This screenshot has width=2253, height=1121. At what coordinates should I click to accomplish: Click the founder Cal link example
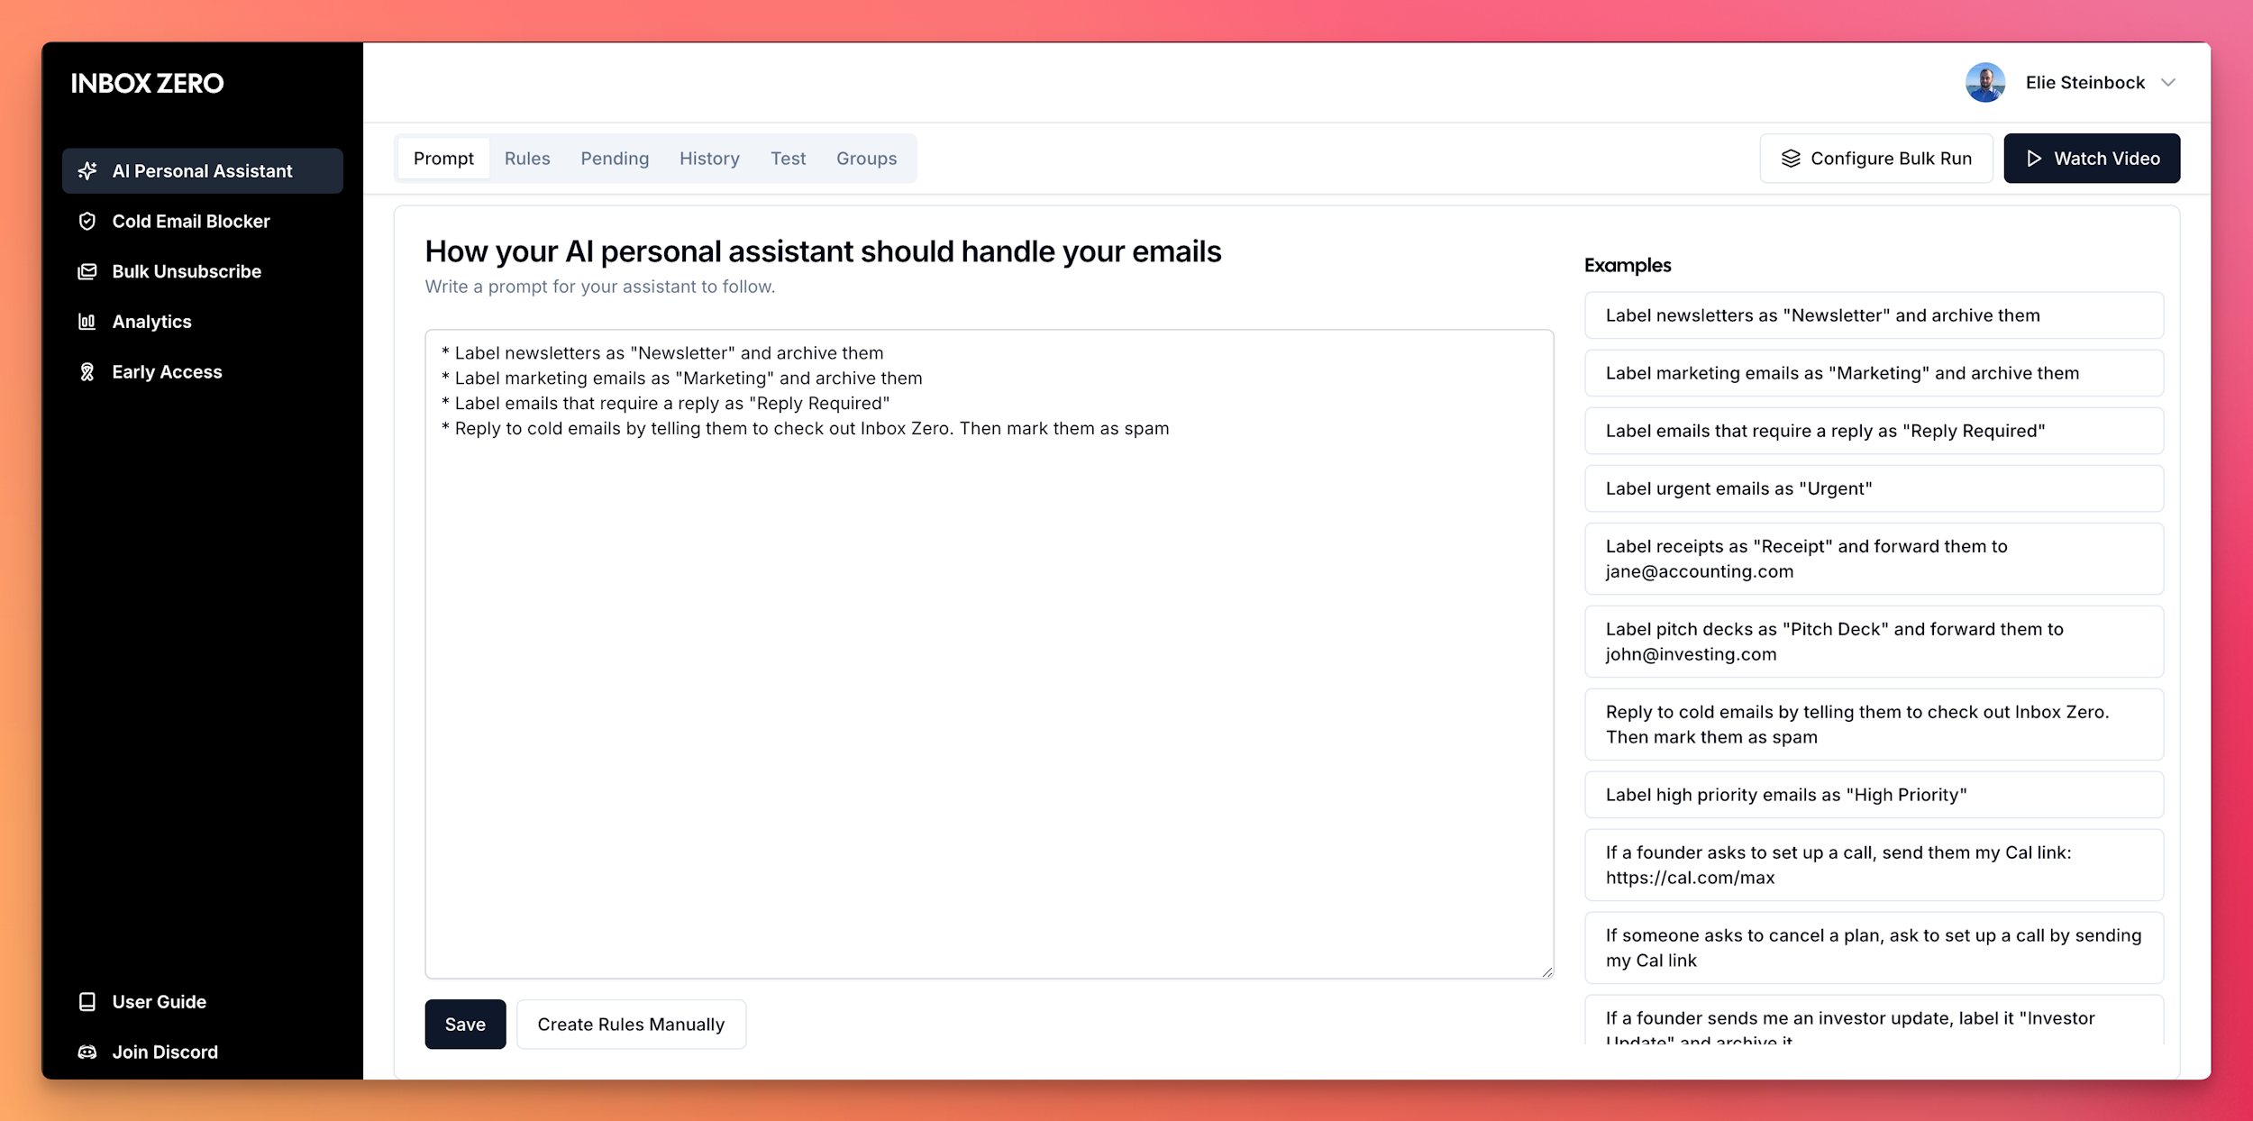point(1874,864)
